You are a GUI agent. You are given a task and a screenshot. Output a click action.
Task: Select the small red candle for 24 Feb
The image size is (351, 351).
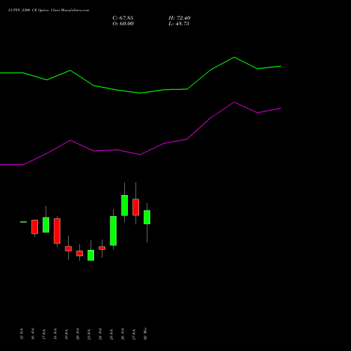click(102, 248)
